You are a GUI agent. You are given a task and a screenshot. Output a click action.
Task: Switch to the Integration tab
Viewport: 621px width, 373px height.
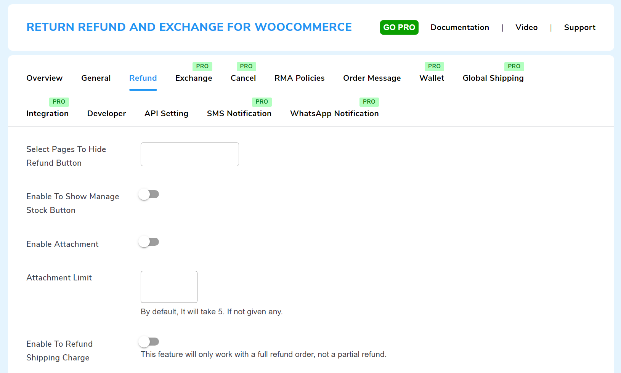coord(47,113)
